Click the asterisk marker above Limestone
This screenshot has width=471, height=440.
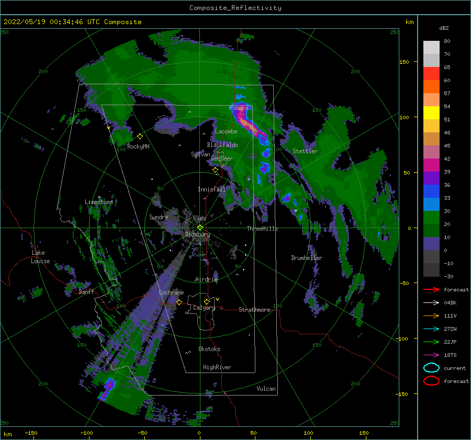[x=99, y=197]
